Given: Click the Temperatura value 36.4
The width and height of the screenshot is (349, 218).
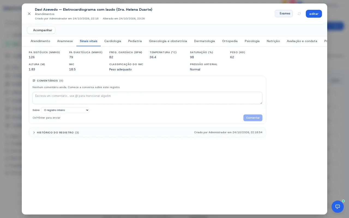Looking at the screenshot, I should (153, 57).
